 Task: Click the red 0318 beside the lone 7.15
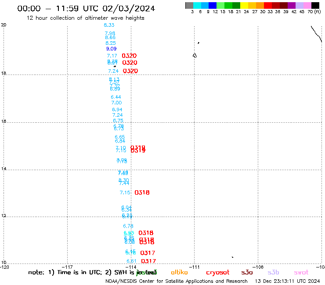(x=142, y=192)
